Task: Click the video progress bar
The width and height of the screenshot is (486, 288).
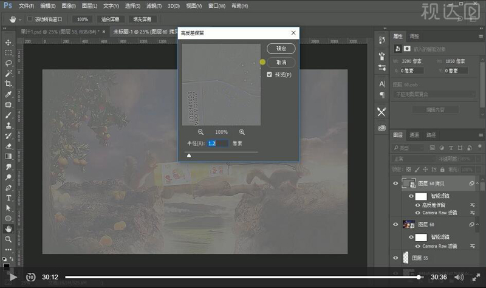Action: 243,277
